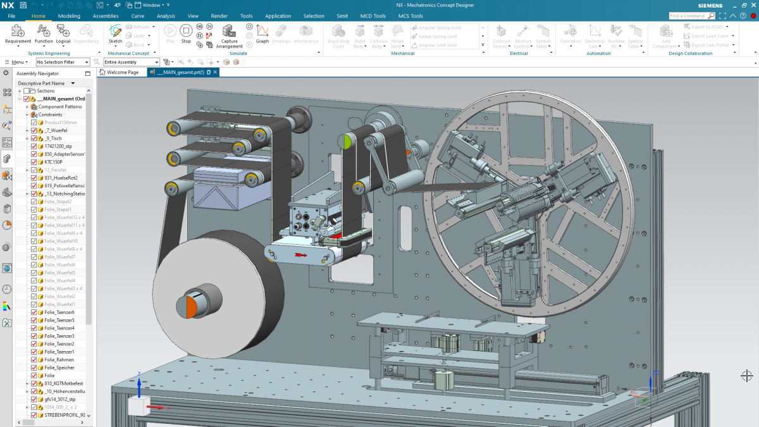Toggle the KTC150P checkbox
This screenshot has width=759, height=427.
coord(34,162)
